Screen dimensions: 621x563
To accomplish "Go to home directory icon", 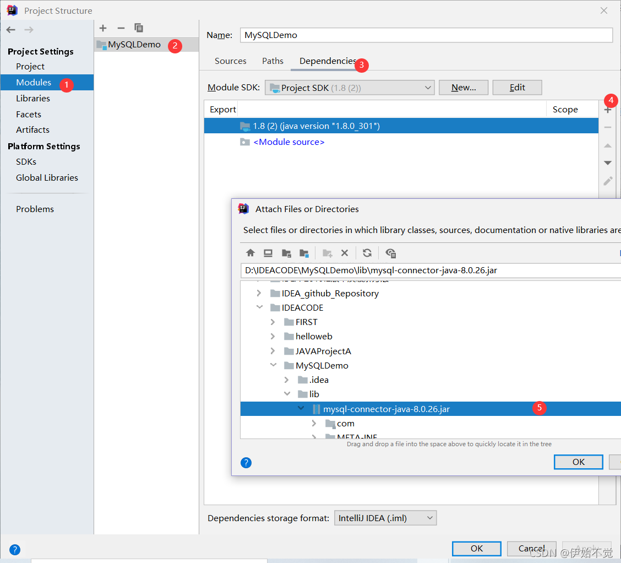I will point(250,253).
